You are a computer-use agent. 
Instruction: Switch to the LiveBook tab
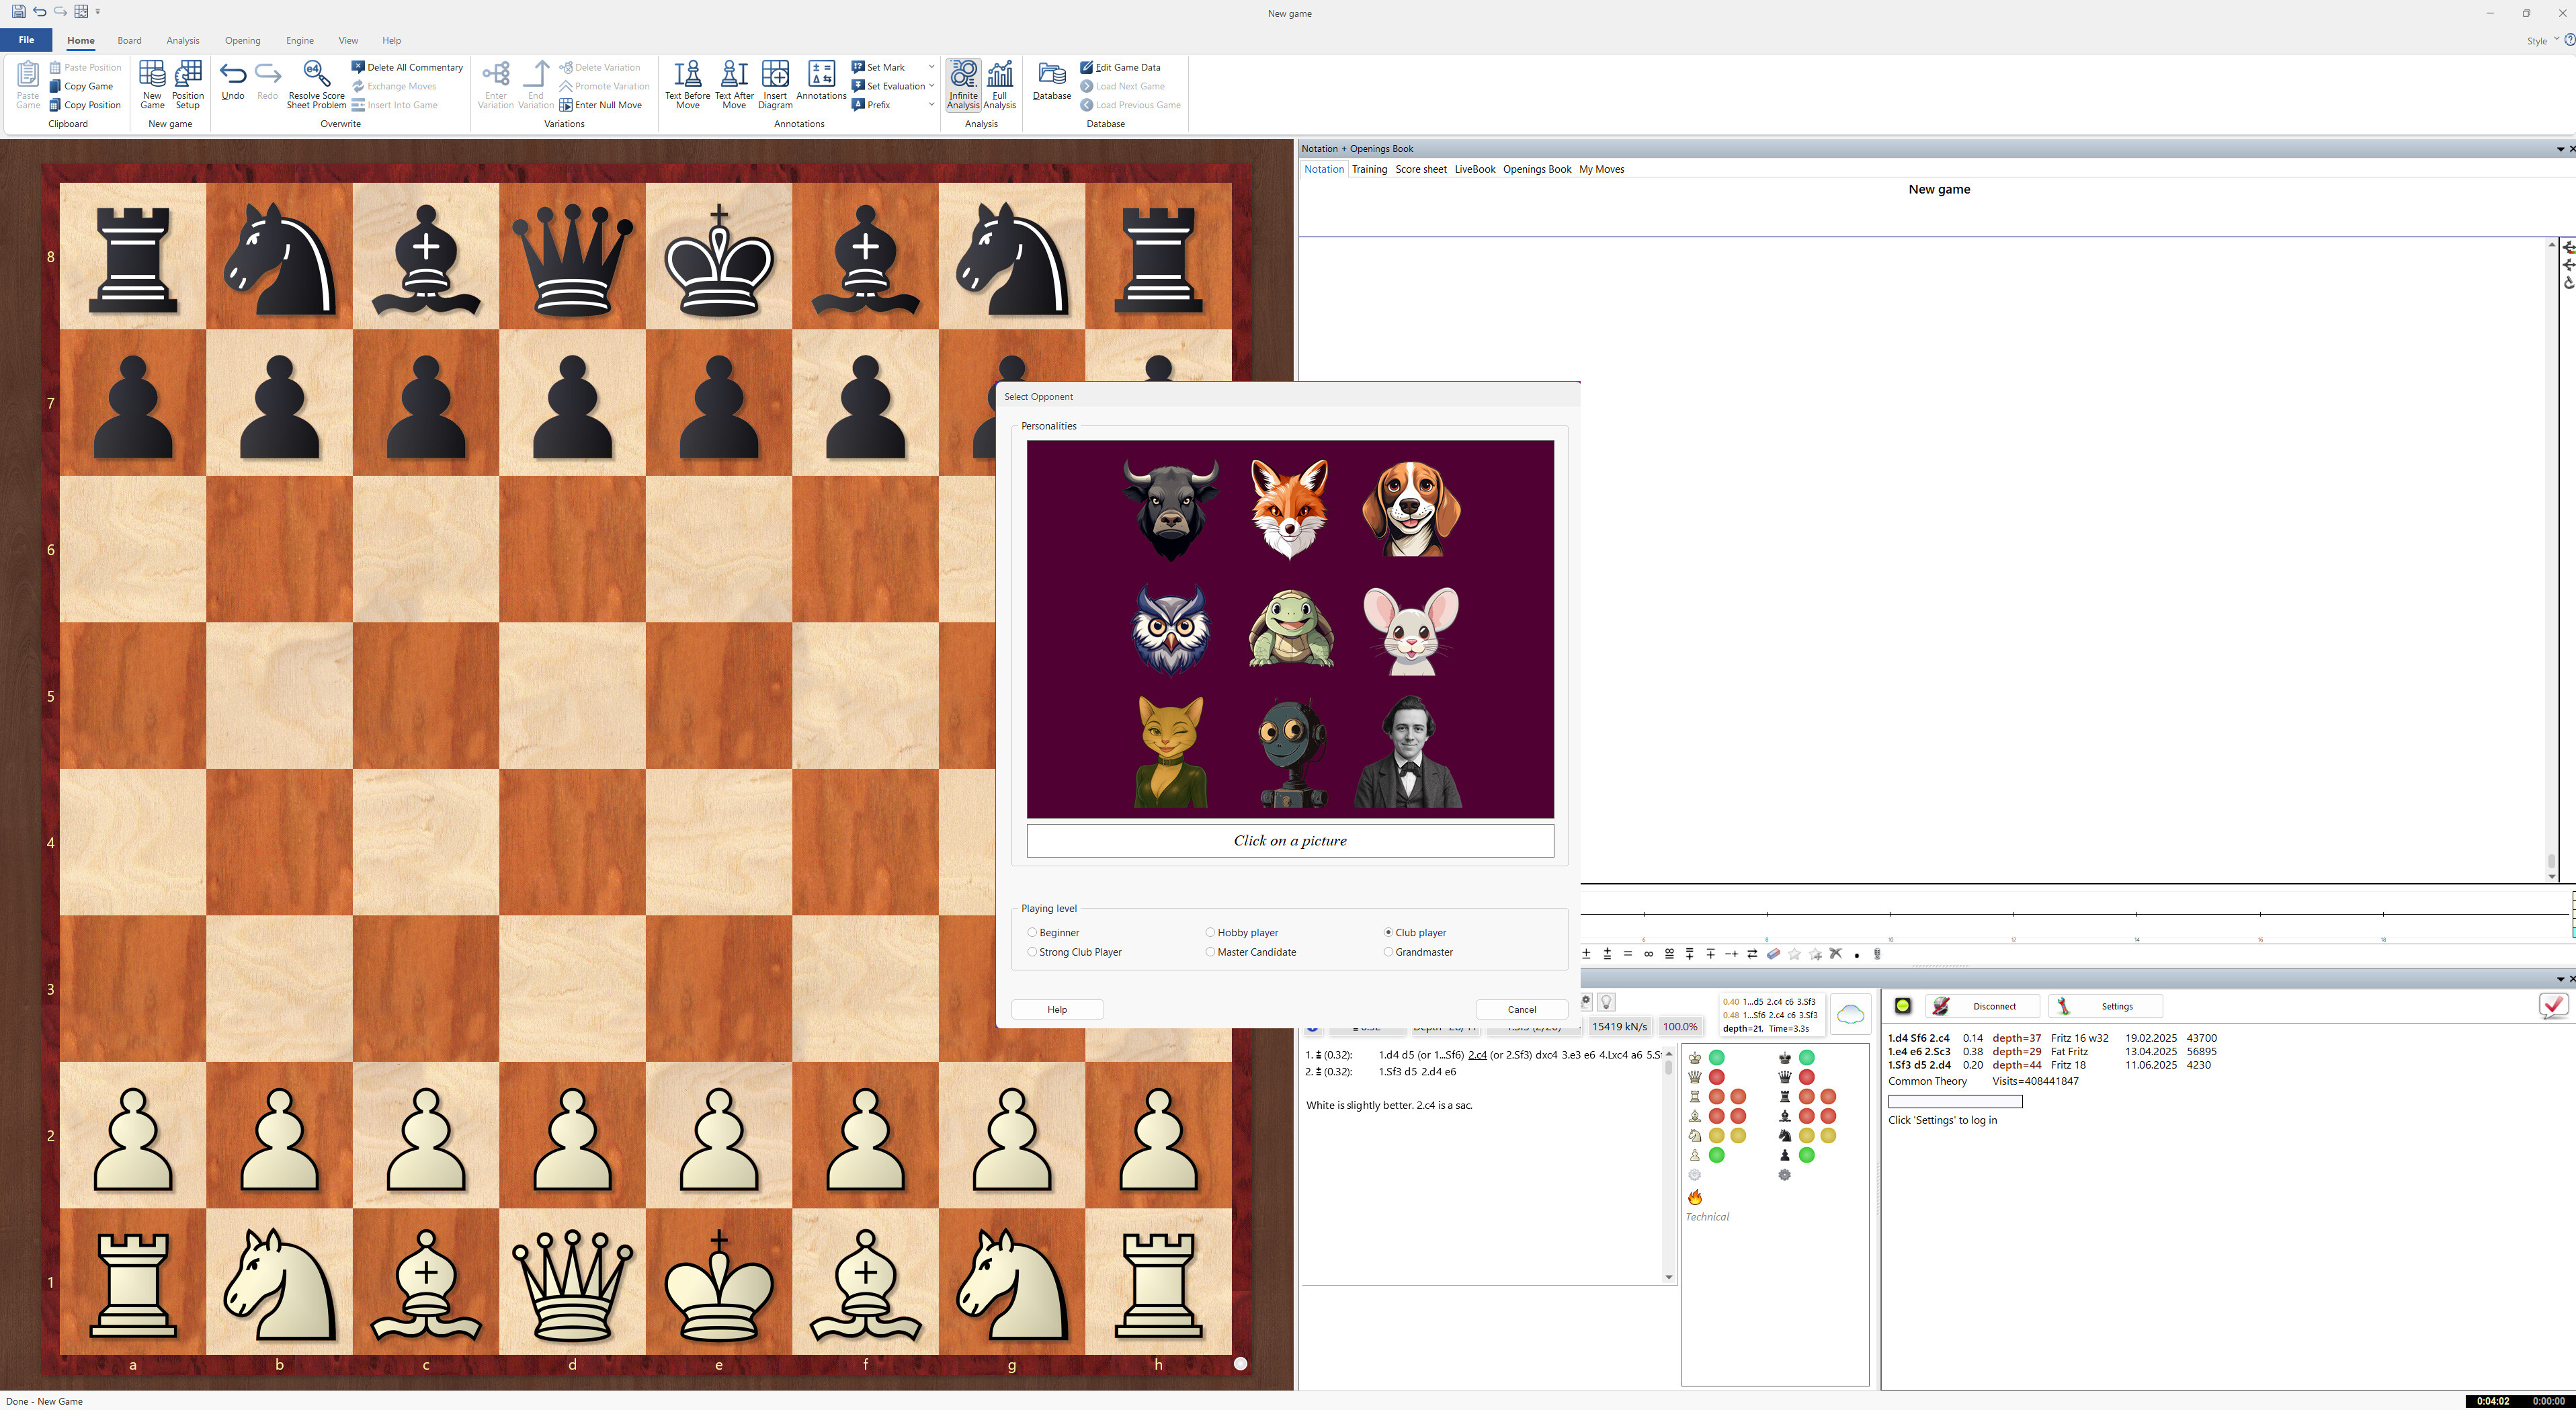(1474, 168)
